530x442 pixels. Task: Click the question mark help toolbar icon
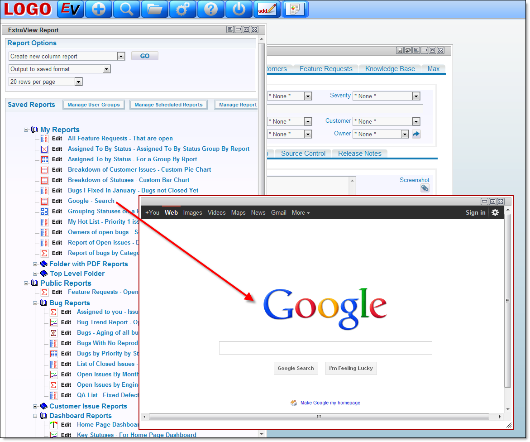point(210,9)
